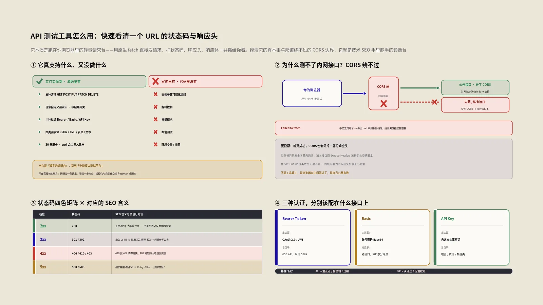Select the 公开接口 · 开了 CORS box
This screenshot has height=305, width=543.
click(x=475, y=88)
